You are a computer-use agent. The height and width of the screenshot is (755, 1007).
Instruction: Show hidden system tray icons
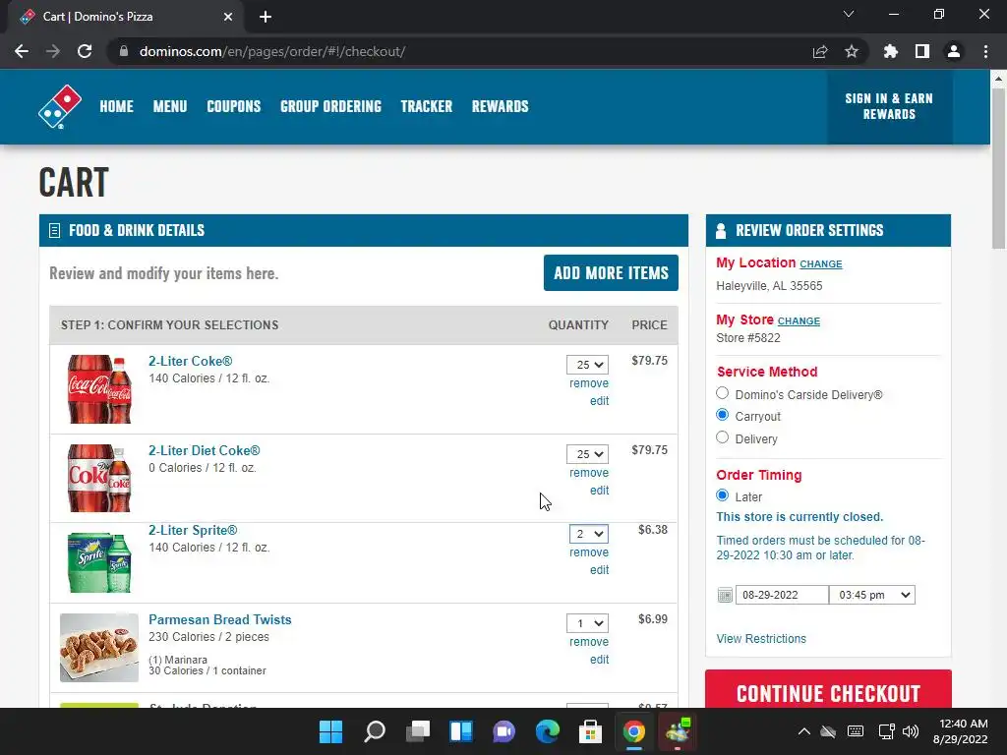tap(804, 731)
